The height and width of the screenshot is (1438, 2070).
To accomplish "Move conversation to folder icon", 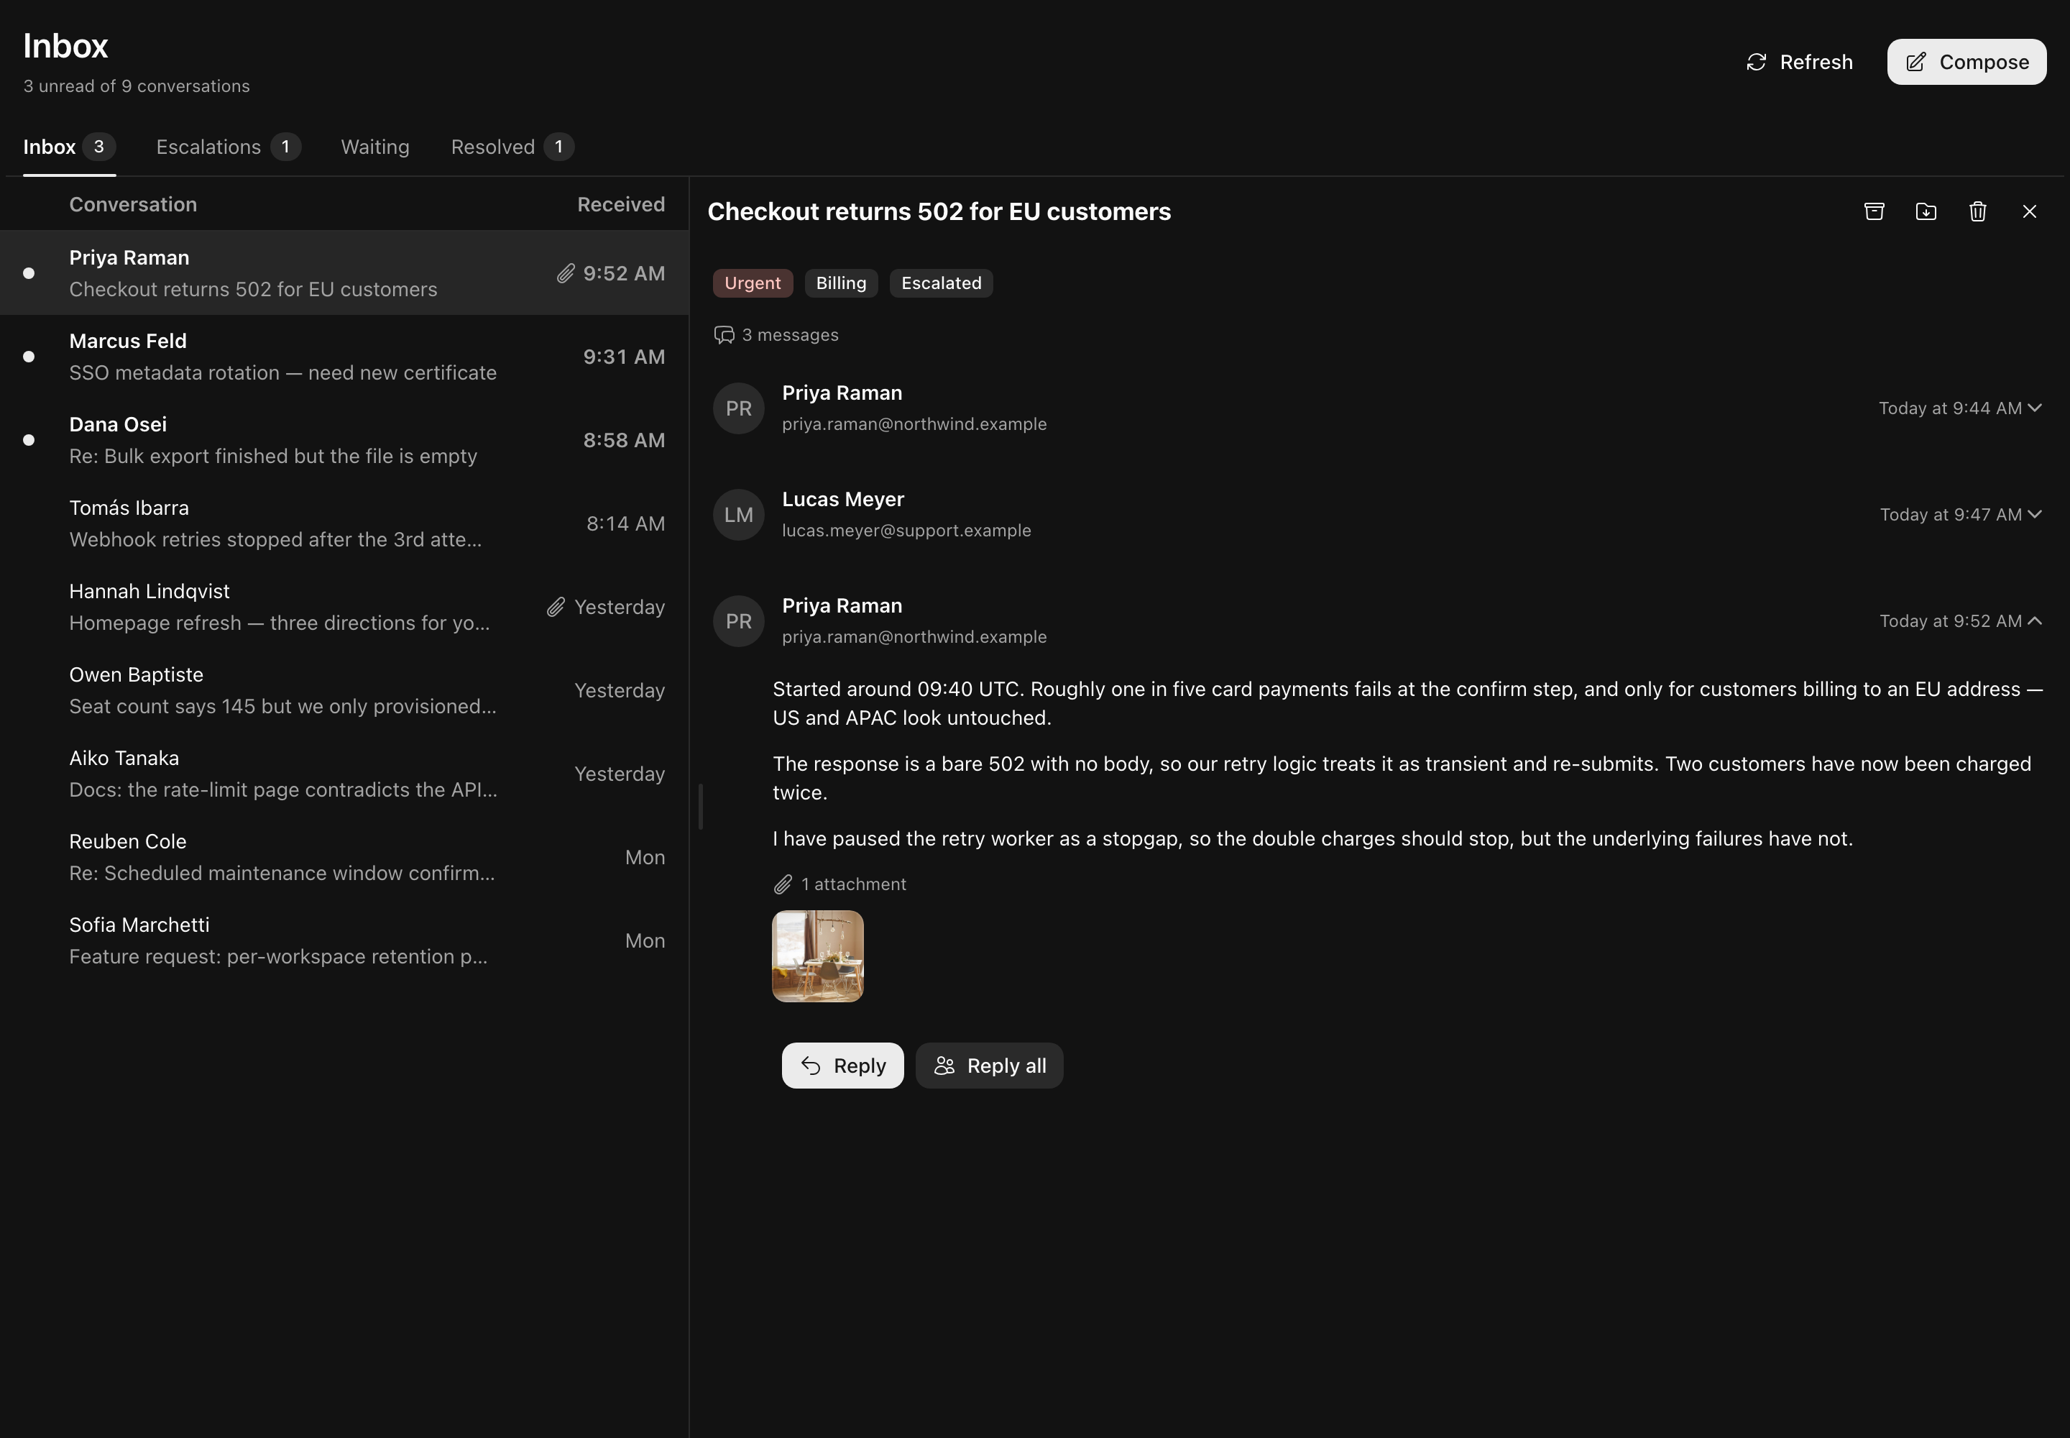I will pyautogui.click(x=1926, y=211).
